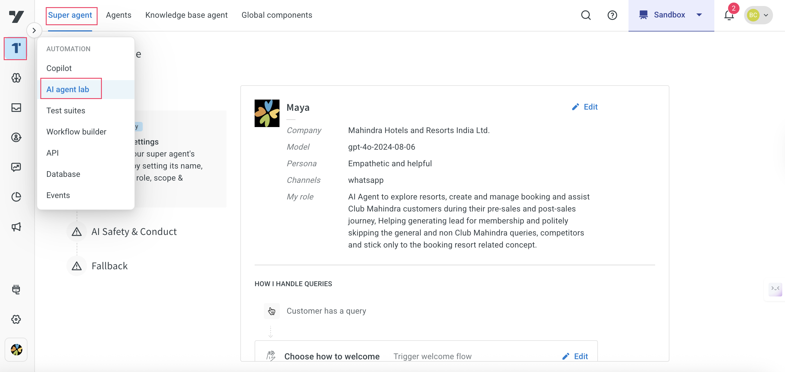Click the AI Safety & Conduct warning icon
Viewport: 785px width, 372px height.
click(x=77, y=232)
